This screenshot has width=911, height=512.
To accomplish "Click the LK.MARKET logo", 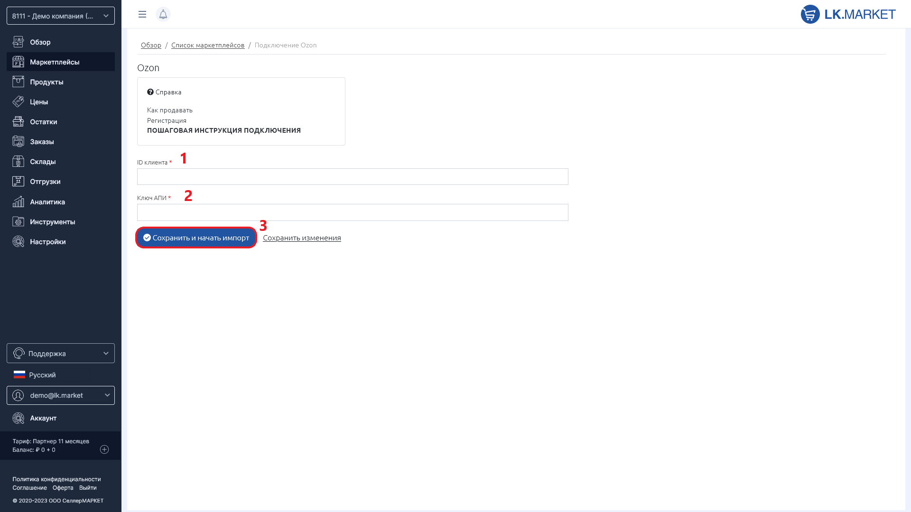I will point(848,14).
